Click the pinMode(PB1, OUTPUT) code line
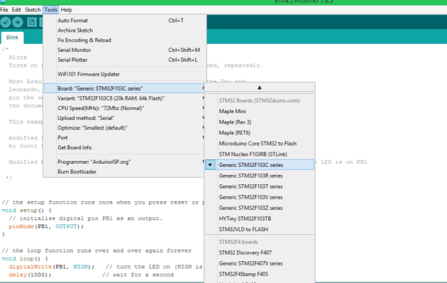 click(x=46, y=226)
